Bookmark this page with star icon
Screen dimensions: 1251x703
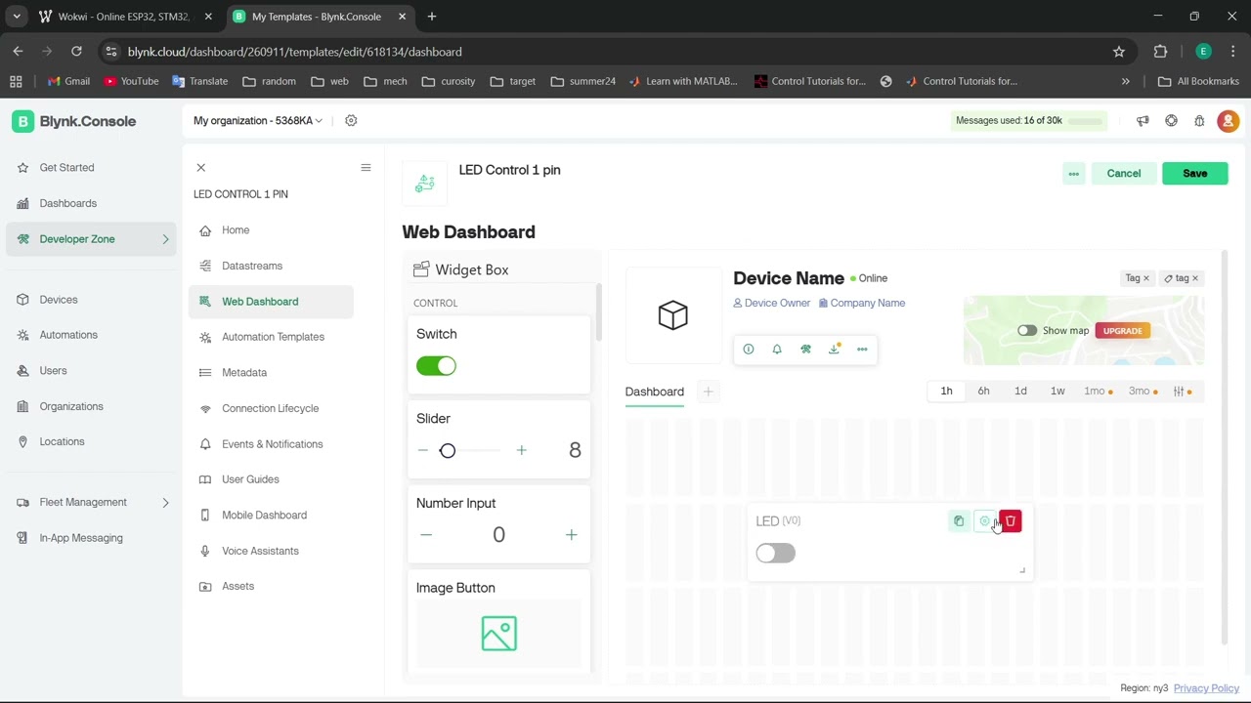pyautogui.click(x=1119, y=52)
